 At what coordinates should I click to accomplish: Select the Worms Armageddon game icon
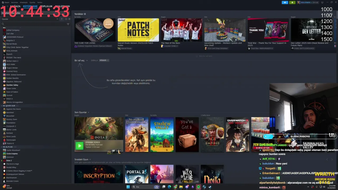(x=4, y=102)
